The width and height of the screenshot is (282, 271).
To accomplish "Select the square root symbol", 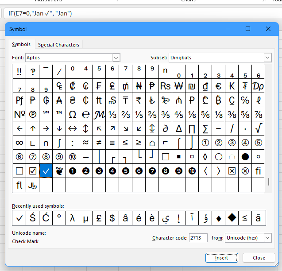I will (258, 128).
